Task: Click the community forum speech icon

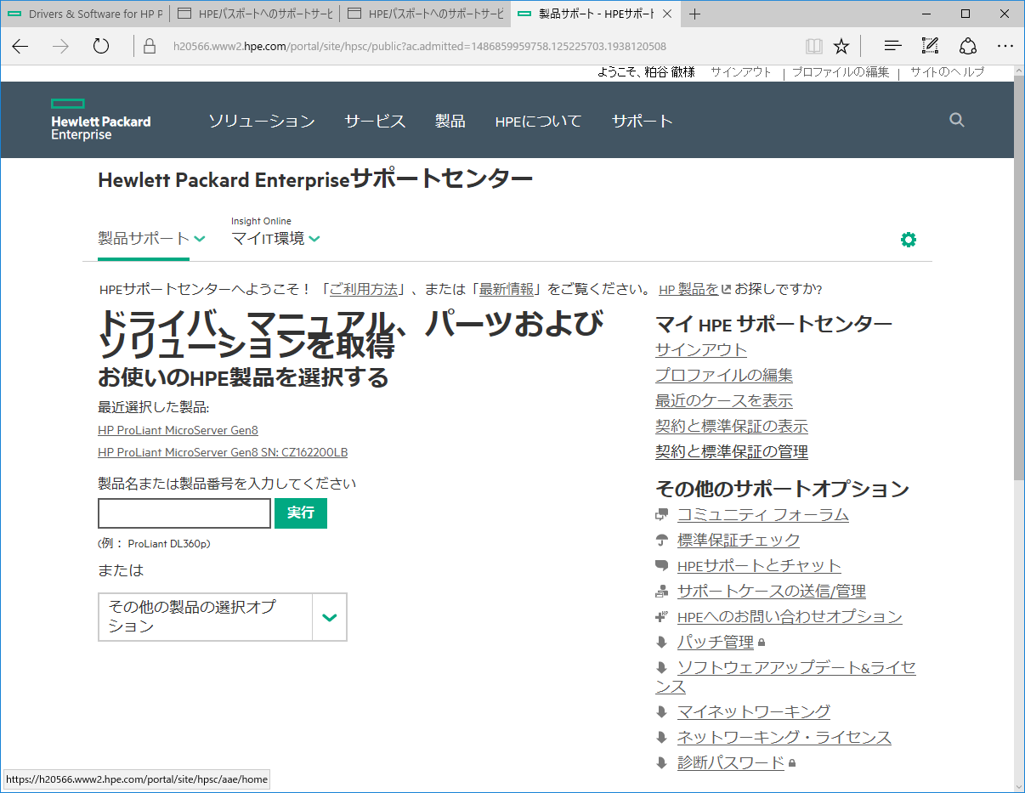Action: point(662,515)
